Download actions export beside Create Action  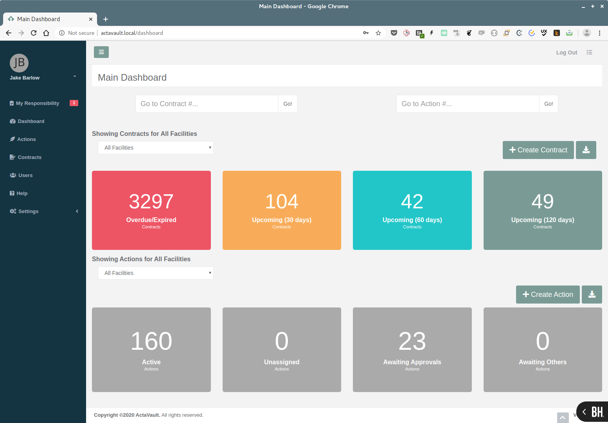click(592, 295)
